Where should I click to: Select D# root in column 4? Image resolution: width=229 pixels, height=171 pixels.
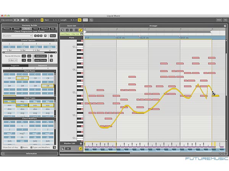48,86
